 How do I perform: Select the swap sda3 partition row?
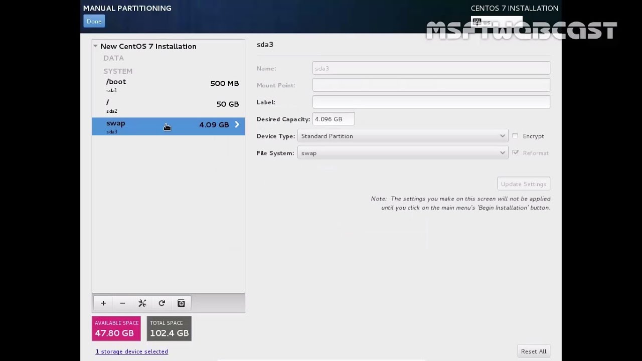[x=169, y=126]
